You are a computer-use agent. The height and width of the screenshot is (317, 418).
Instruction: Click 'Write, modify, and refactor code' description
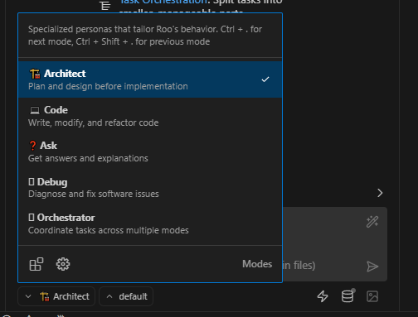pos(94,122)
